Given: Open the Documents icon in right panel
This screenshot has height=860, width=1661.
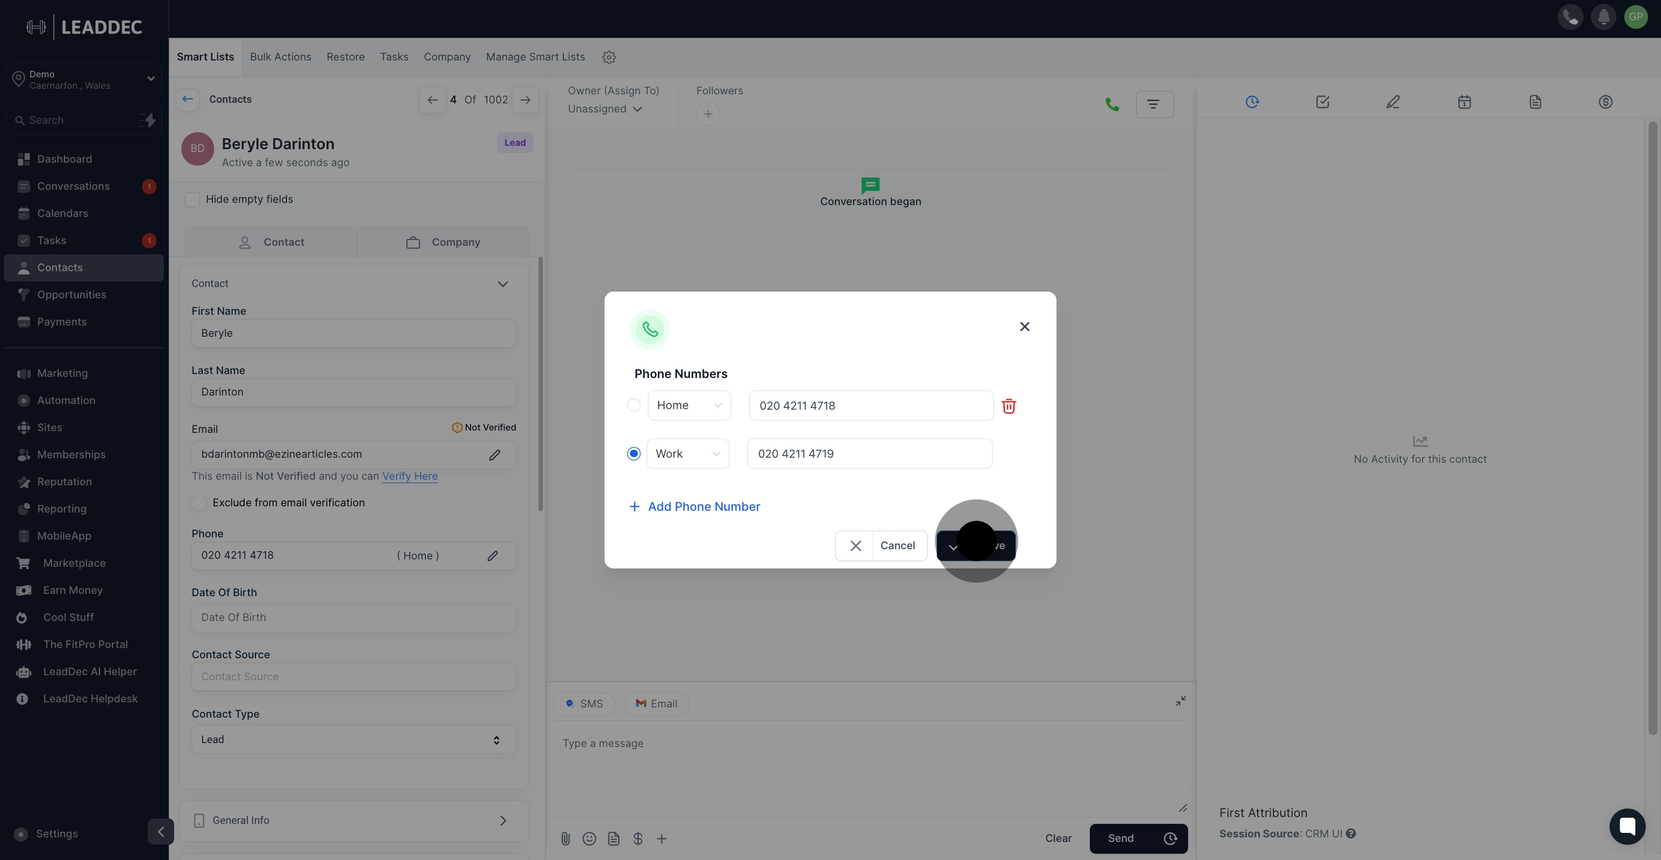Looking at the screenshot, I should pyautogui.click(x=1535, y=102).
